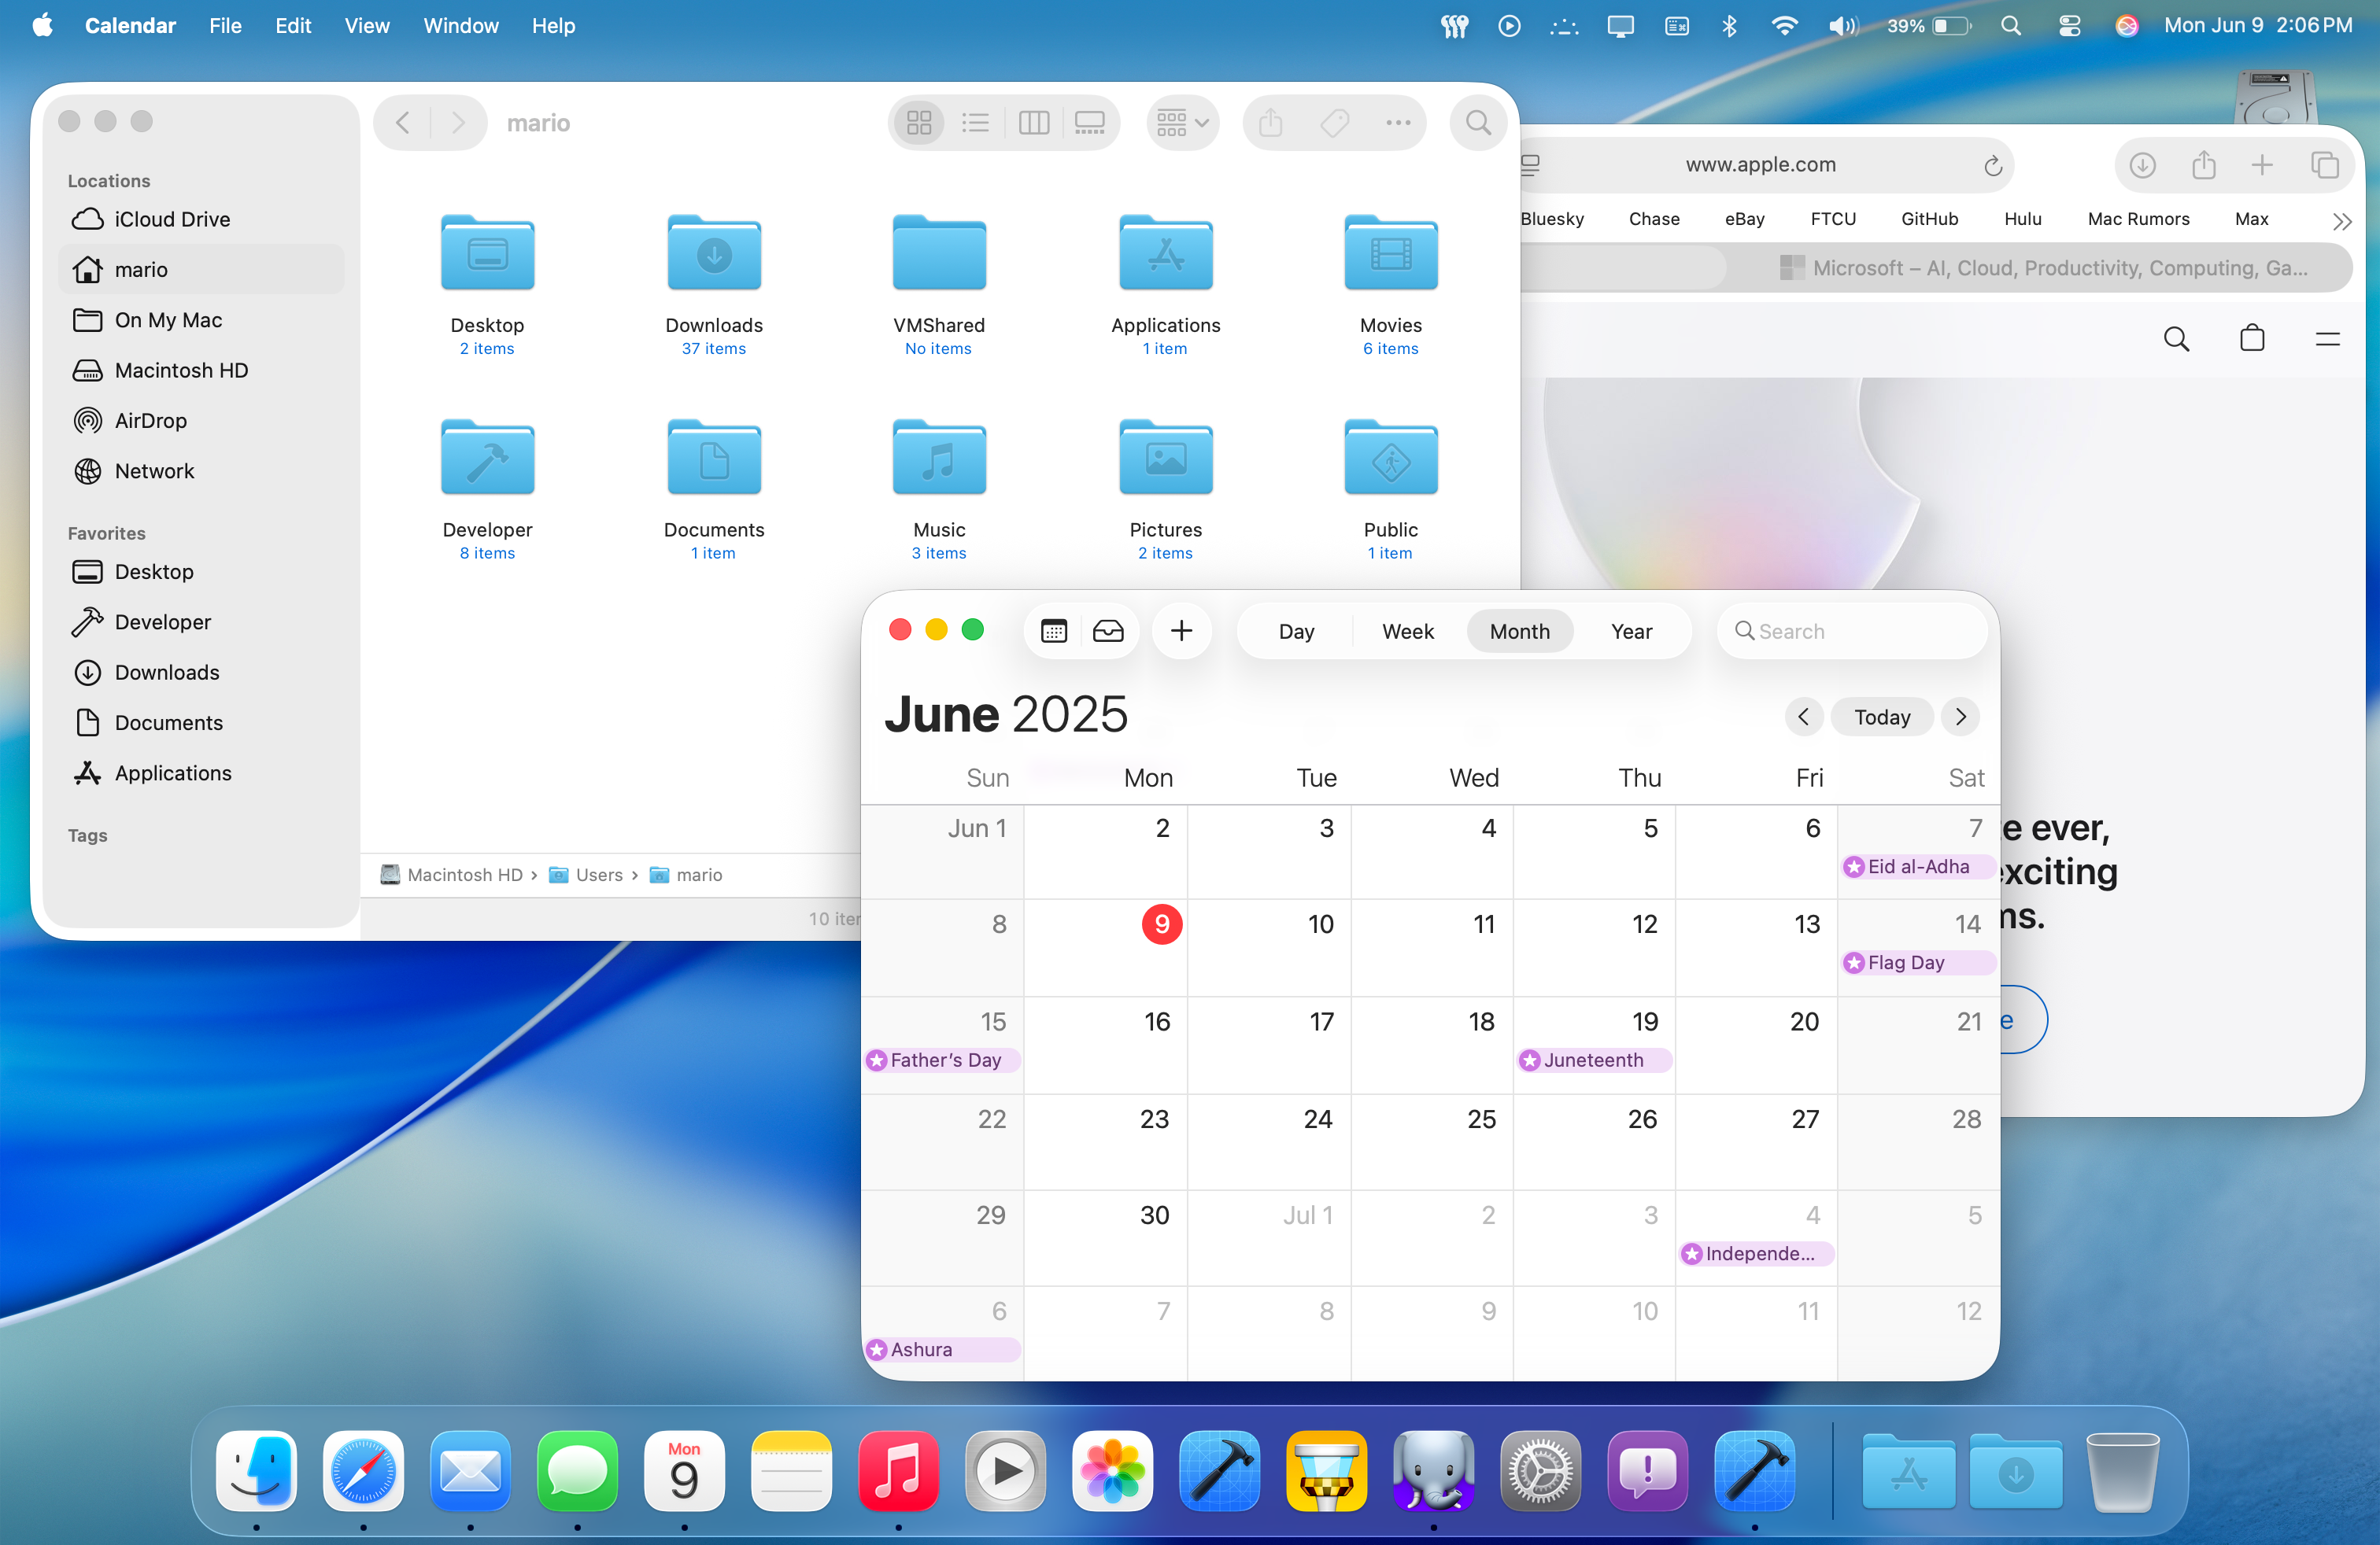Click Finder share toolbar icon
This screenshot has height=1545, width=2380.
[1270, 123]
